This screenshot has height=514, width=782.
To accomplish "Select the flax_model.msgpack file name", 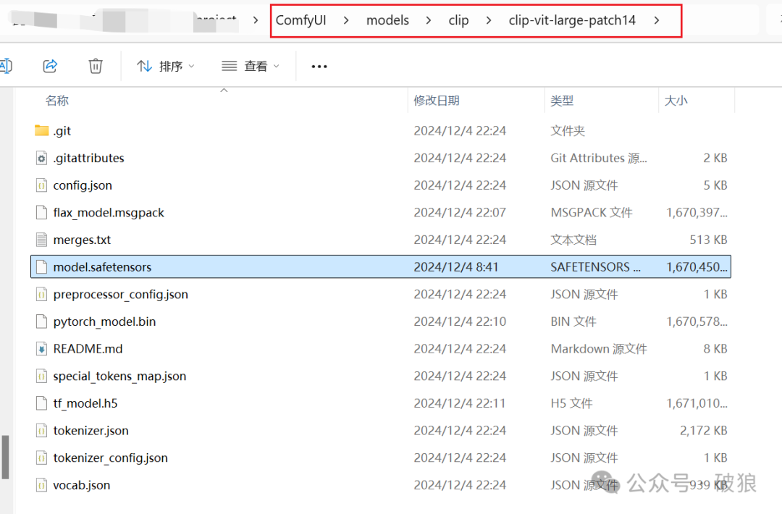I will coord(109,213).
